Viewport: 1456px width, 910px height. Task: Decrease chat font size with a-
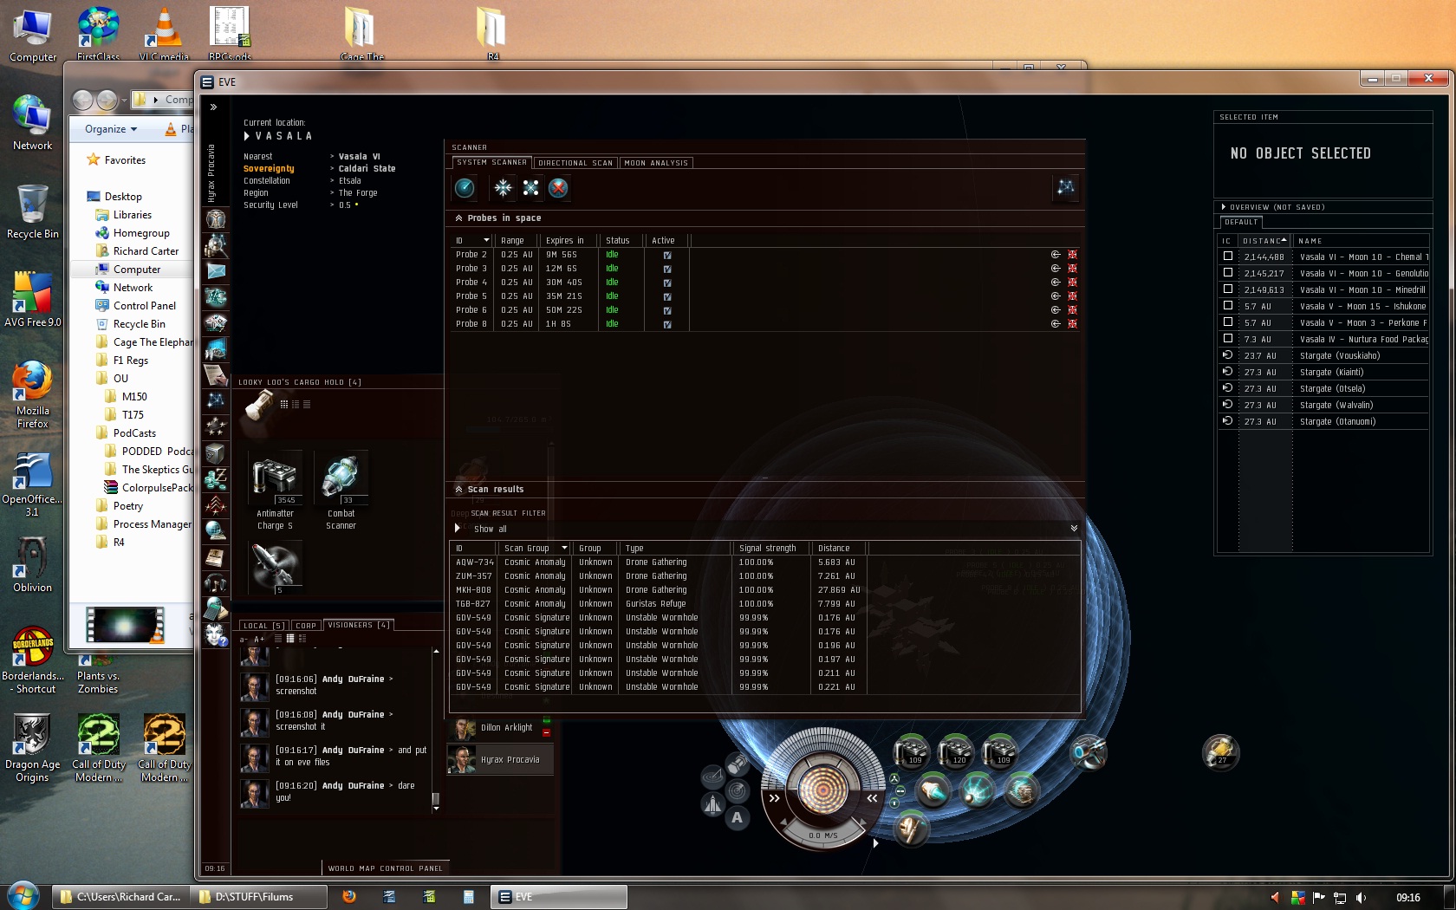pos(244,640)
